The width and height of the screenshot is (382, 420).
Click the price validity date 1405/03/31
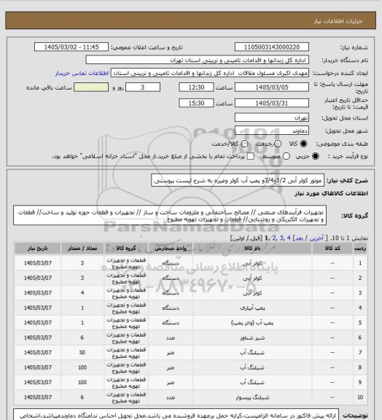(x=272, y=103)
